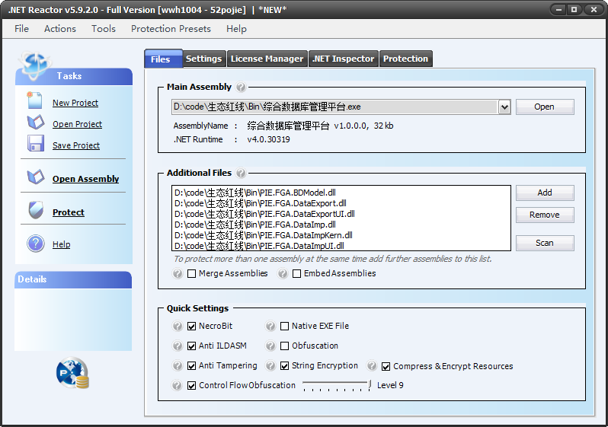Click the Remove button
Screen dimensions: 608x427
(545, 215)
